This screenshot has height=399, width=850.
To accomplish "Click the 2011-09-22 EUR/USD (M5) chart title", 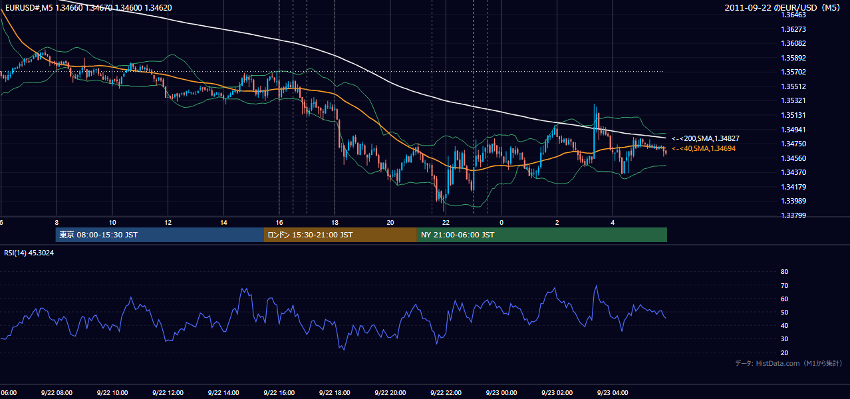I will pos(783,8).
